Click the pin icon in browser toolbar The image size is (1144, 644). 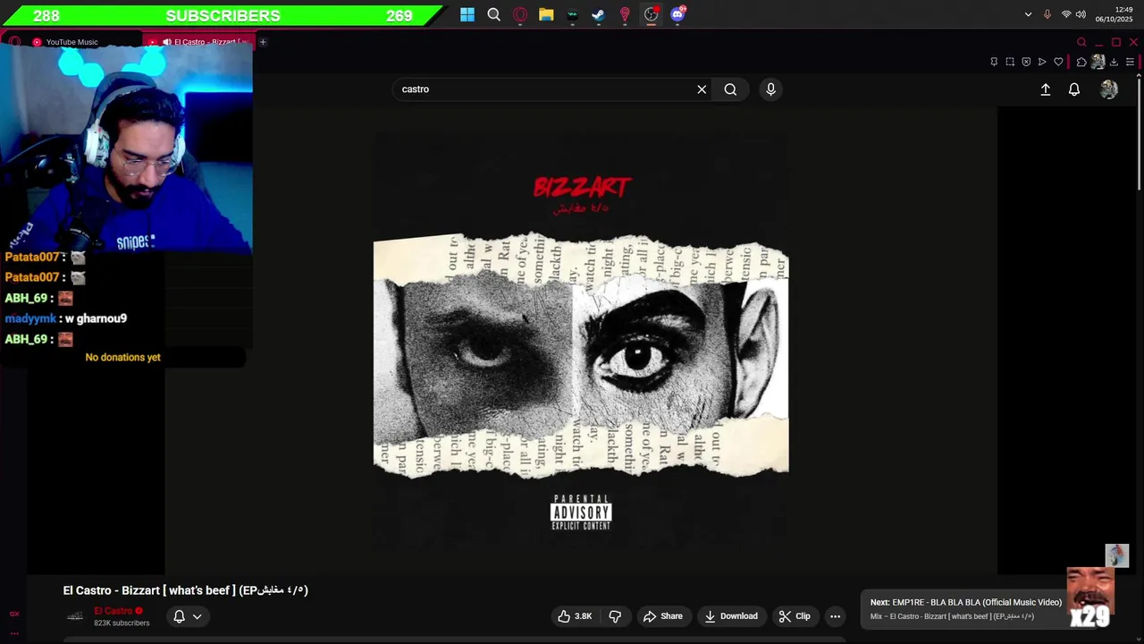[x=994, y=62]
